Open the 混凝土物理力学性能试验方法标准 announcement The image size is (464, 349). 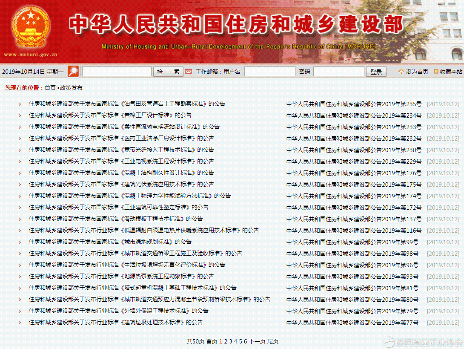[x=129, y=196]
